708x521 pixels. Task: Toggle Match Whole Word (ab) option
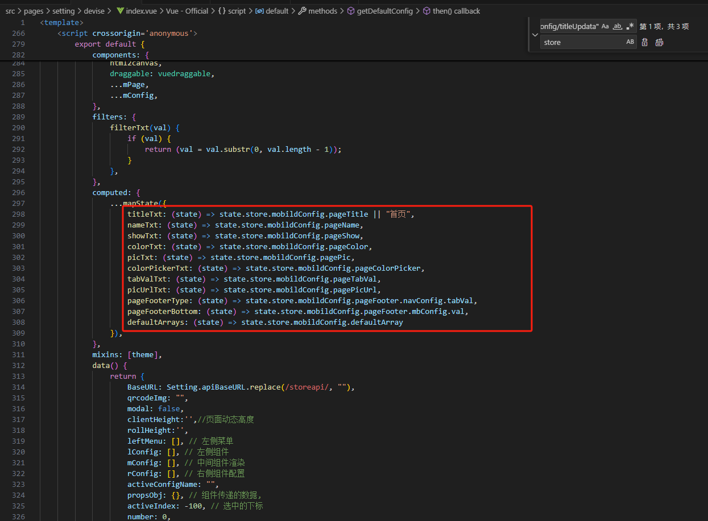(x=618, y=26)
